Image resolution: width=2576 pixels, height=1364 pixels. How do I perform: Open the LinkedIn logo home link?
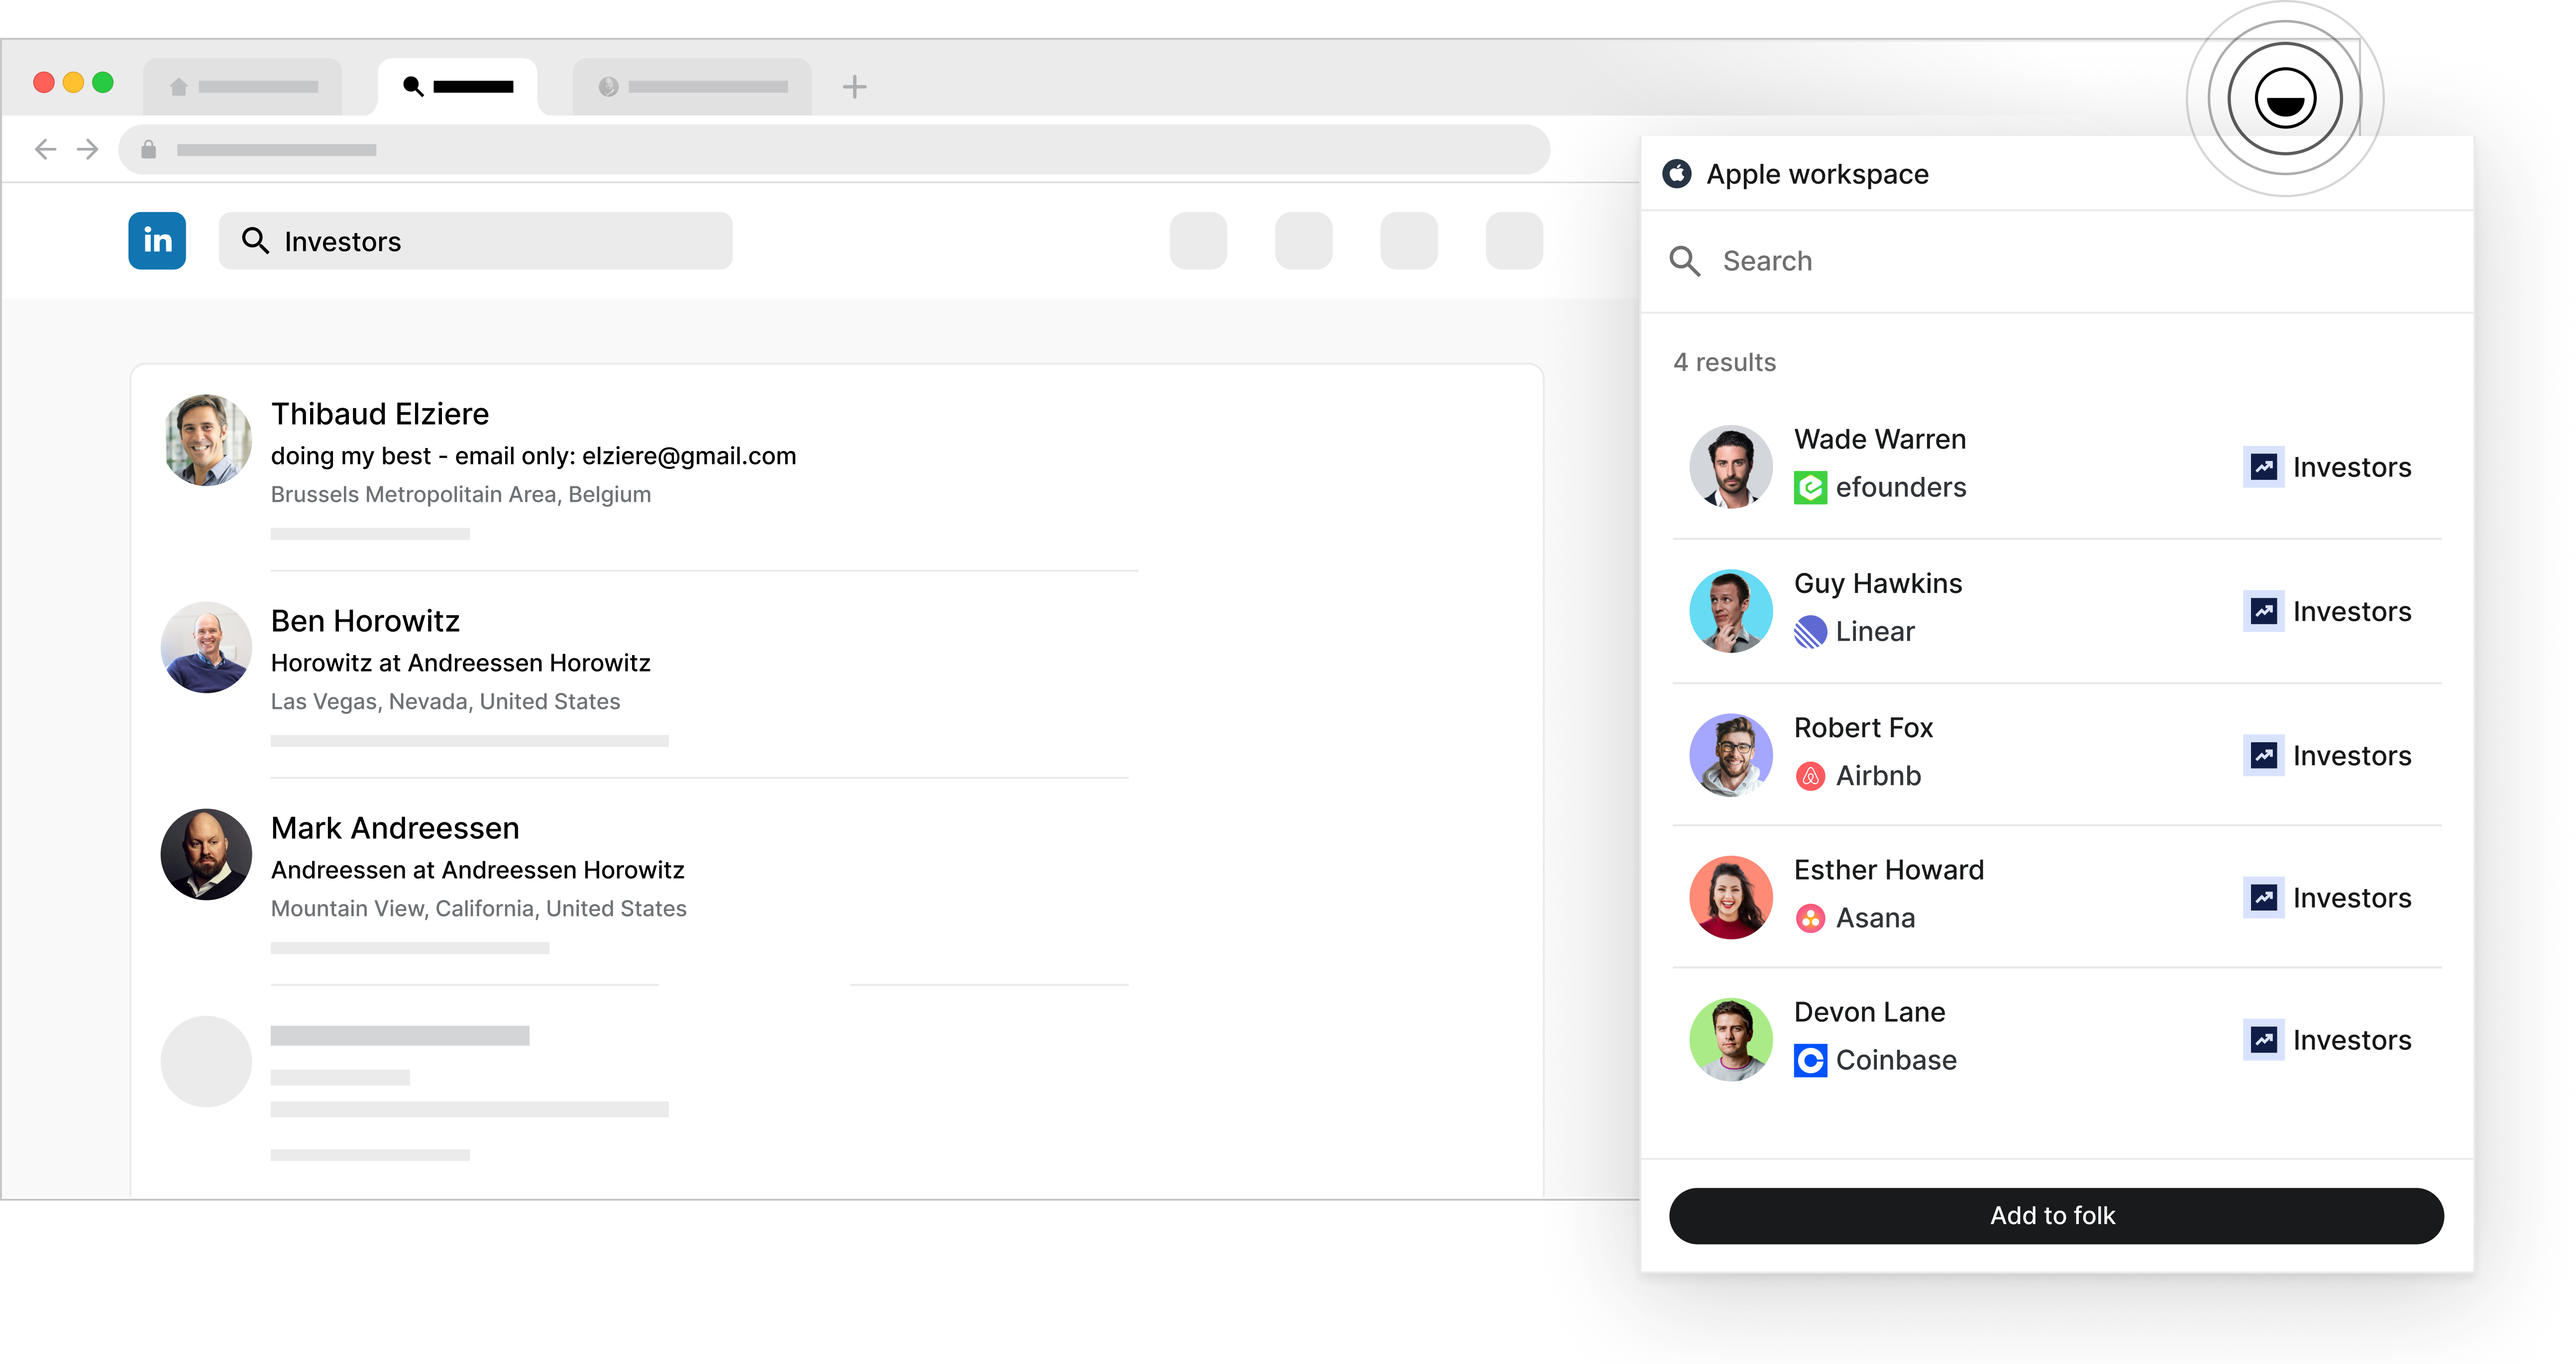[157, 241]
